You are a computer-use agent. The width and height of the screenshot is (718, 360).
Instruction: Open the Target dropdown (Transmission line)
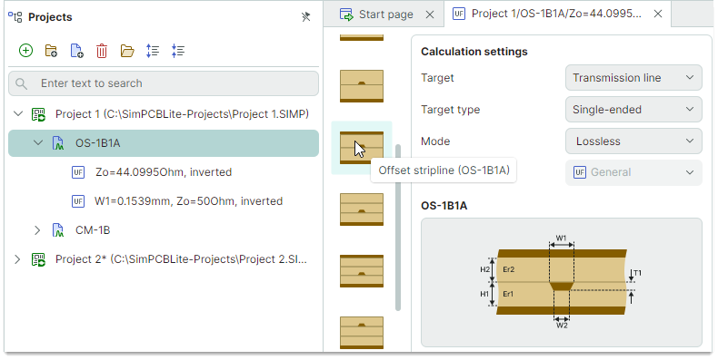point(633,78)
